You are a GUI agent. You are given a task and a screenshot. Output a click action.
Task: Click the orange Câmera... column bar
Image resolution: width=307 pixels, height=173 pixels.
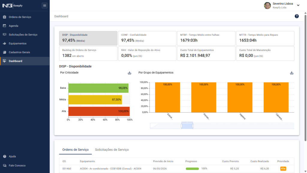click(x=276, y=97)
